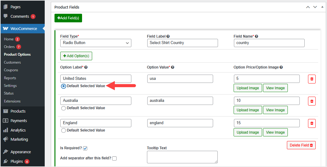Viewport: 327px width, 167px height.
Task: Uncheck the Is Required checkbox
Action: click(85, 148)
